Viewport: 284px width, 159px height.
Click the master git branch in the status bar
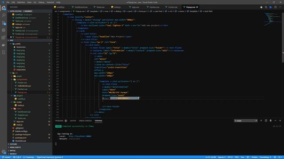(7, 157)
